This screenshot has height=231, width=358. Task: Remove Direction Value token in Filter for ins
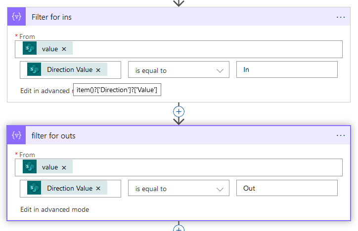coord(98,70)
